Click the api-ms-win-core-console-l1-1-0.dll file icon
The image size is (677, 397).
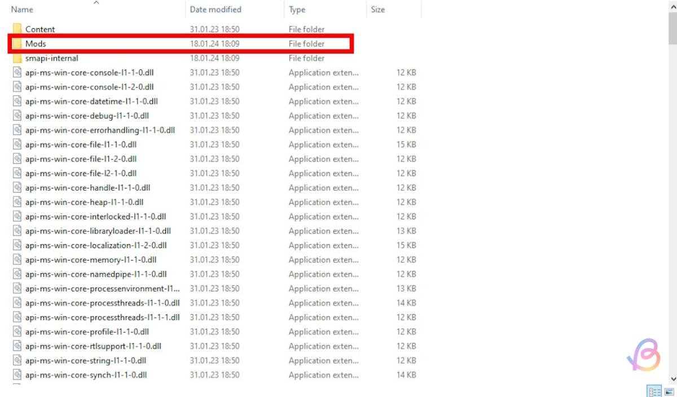pos(17,73)
